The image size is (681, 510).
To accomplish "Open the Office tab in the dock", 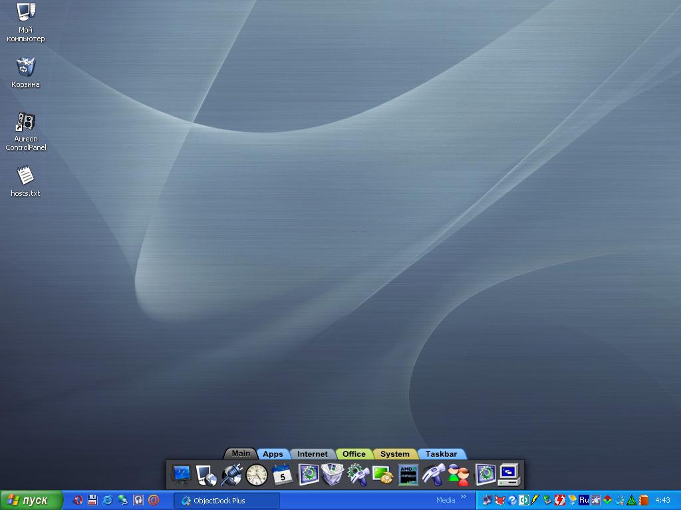I will click(x=354, y=454).
